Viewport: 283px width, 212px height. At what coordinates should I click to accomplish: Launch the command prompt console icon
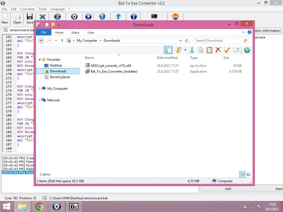click(x=154, y=16)
